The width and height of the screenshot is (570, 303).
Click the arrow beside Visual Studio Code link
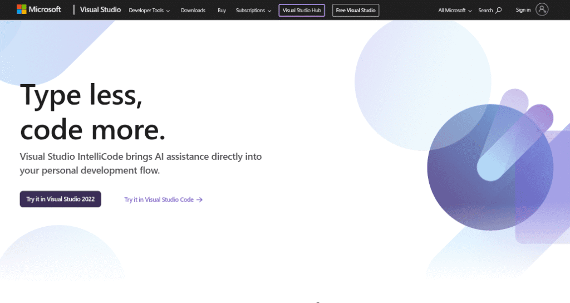199,200
